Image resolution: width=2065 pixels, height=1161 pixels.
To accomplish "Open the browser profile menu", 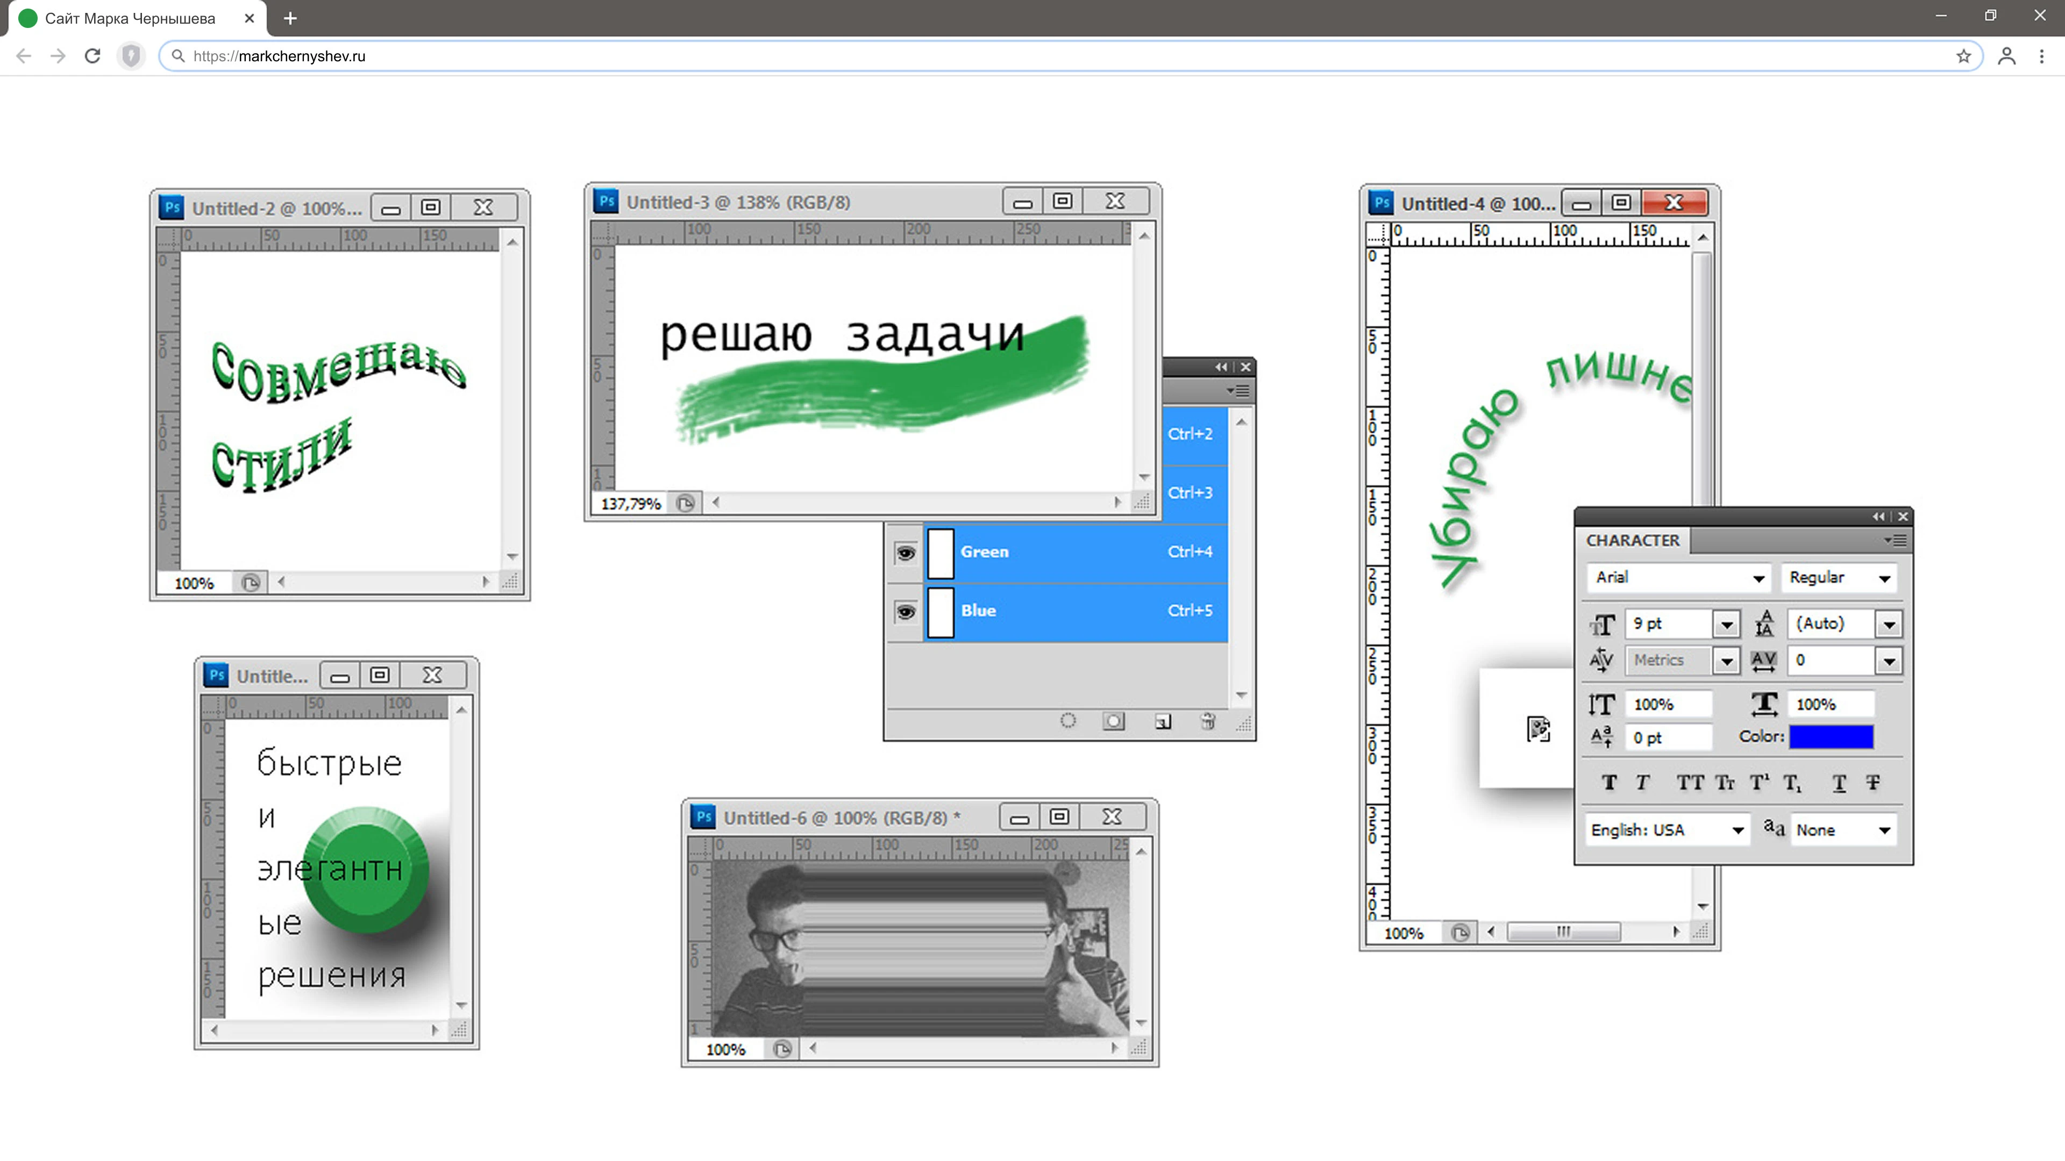I will pyautogui.click(x=2006, y=56).
